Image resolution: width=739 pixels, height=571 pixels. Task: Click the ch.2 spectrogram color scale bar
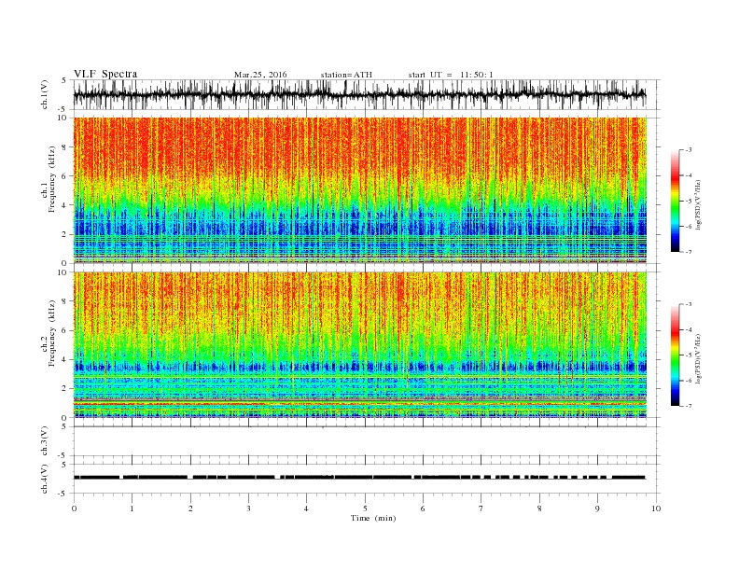tap(675, 355)
